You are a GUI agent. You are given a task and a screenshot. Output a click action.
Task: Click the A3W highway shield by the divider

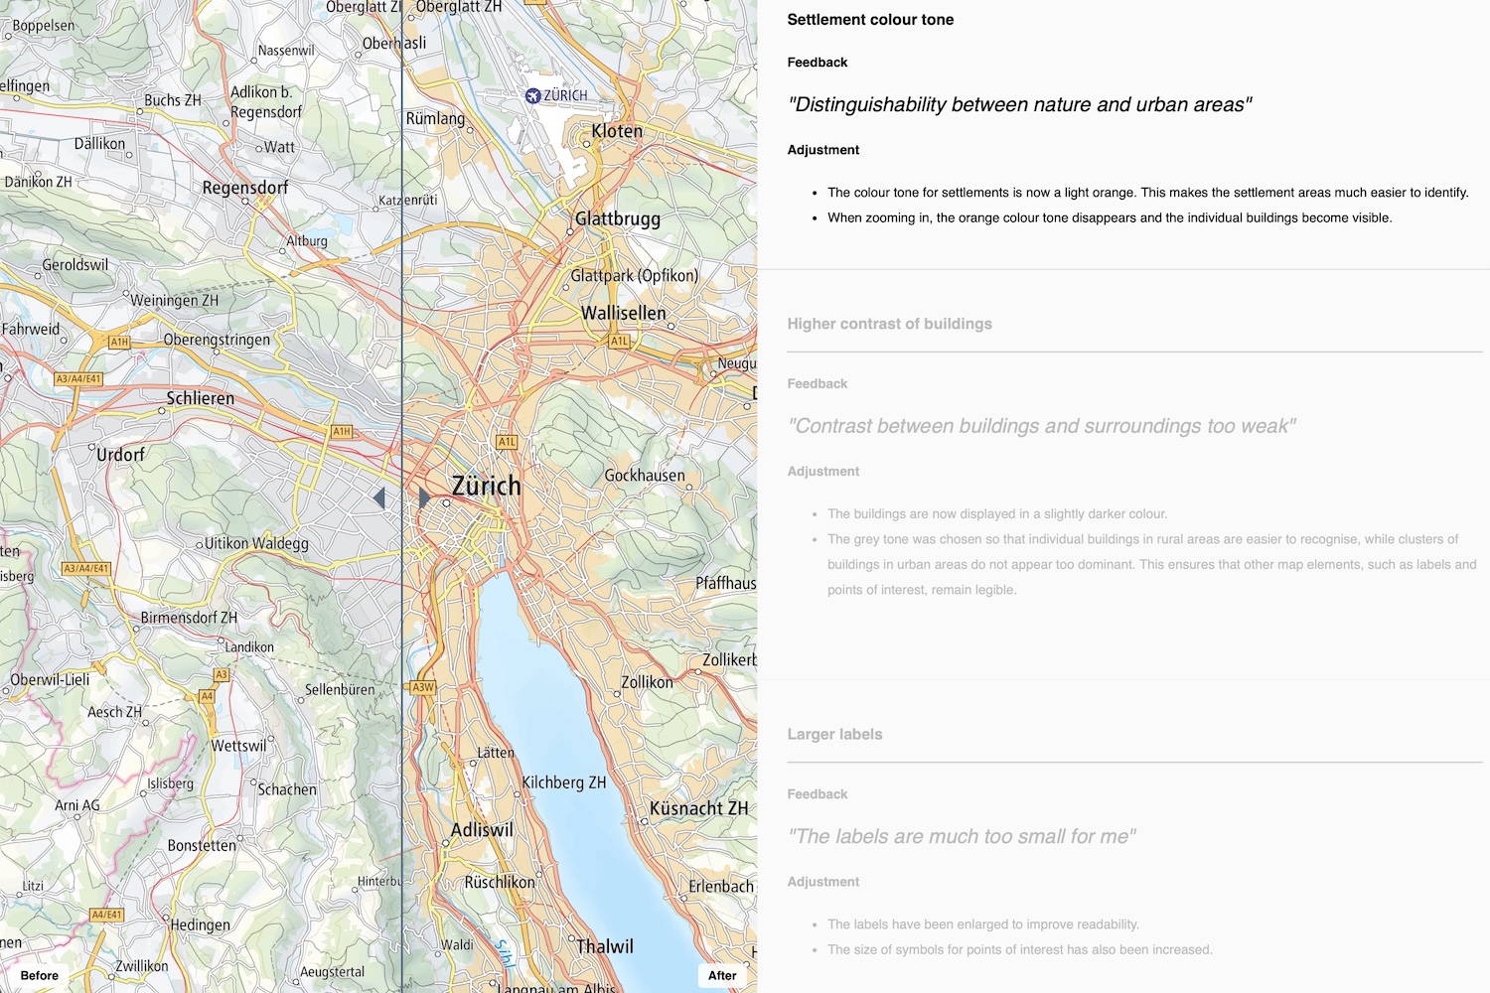pyautogui.click(x=423, y=687)
